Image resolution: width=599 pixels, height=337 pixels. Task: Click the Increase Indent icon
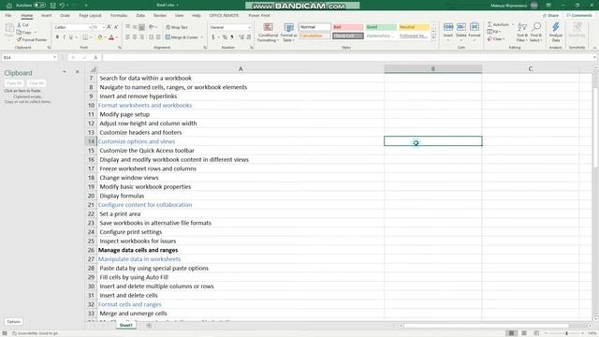click(158, 37)
